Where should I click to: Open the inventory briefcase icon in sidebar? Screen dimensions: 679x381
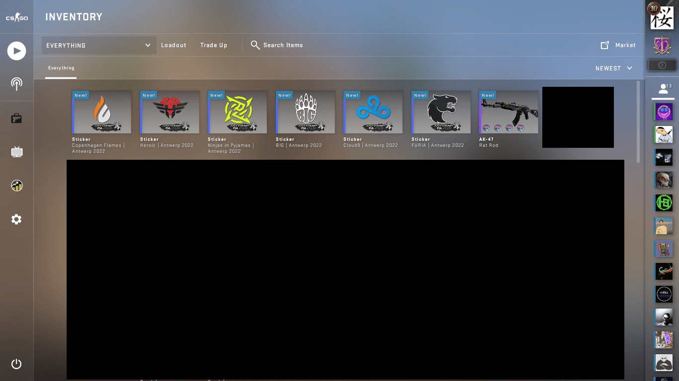pyautogui.click(x=16, y=119)
